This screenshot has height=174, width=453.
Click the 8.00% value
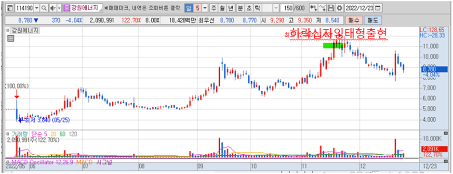[x=152, y=21]
